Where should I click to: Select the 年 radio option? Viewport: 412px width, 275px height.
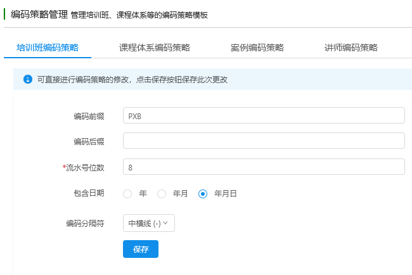pyautogui.click(x=127, y=194)
